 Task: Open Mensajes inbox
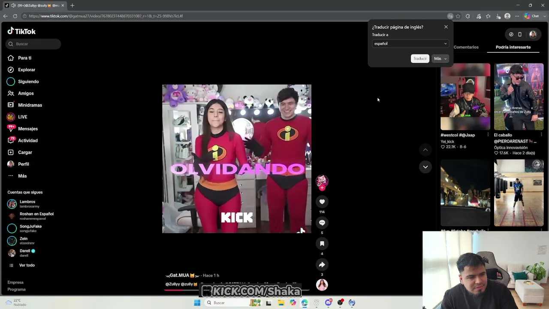click(28, 129)
